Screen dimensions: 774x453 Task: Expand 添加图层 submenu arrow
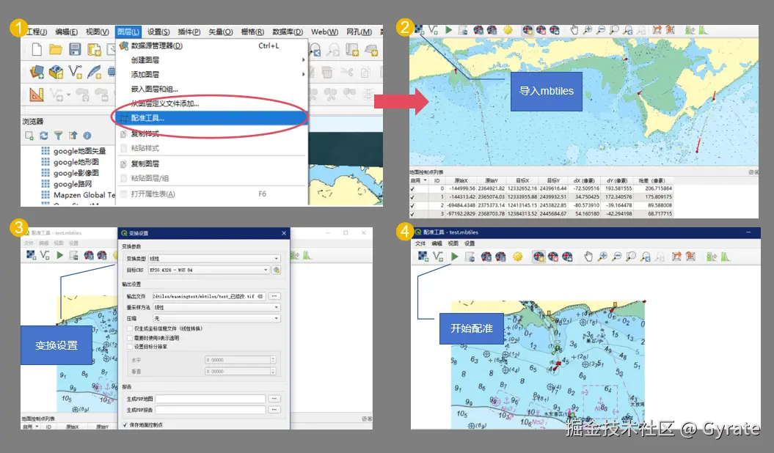click(303, 75)
